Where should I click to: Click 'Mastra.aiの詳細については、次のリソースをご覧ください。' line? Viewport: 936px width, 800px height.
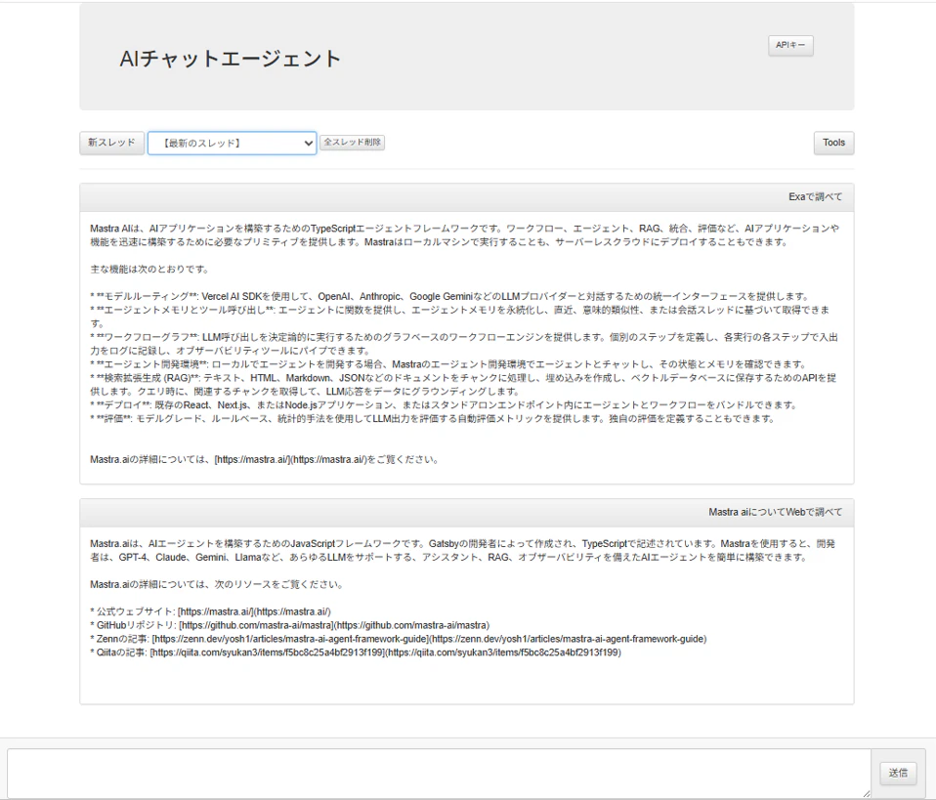217,584
